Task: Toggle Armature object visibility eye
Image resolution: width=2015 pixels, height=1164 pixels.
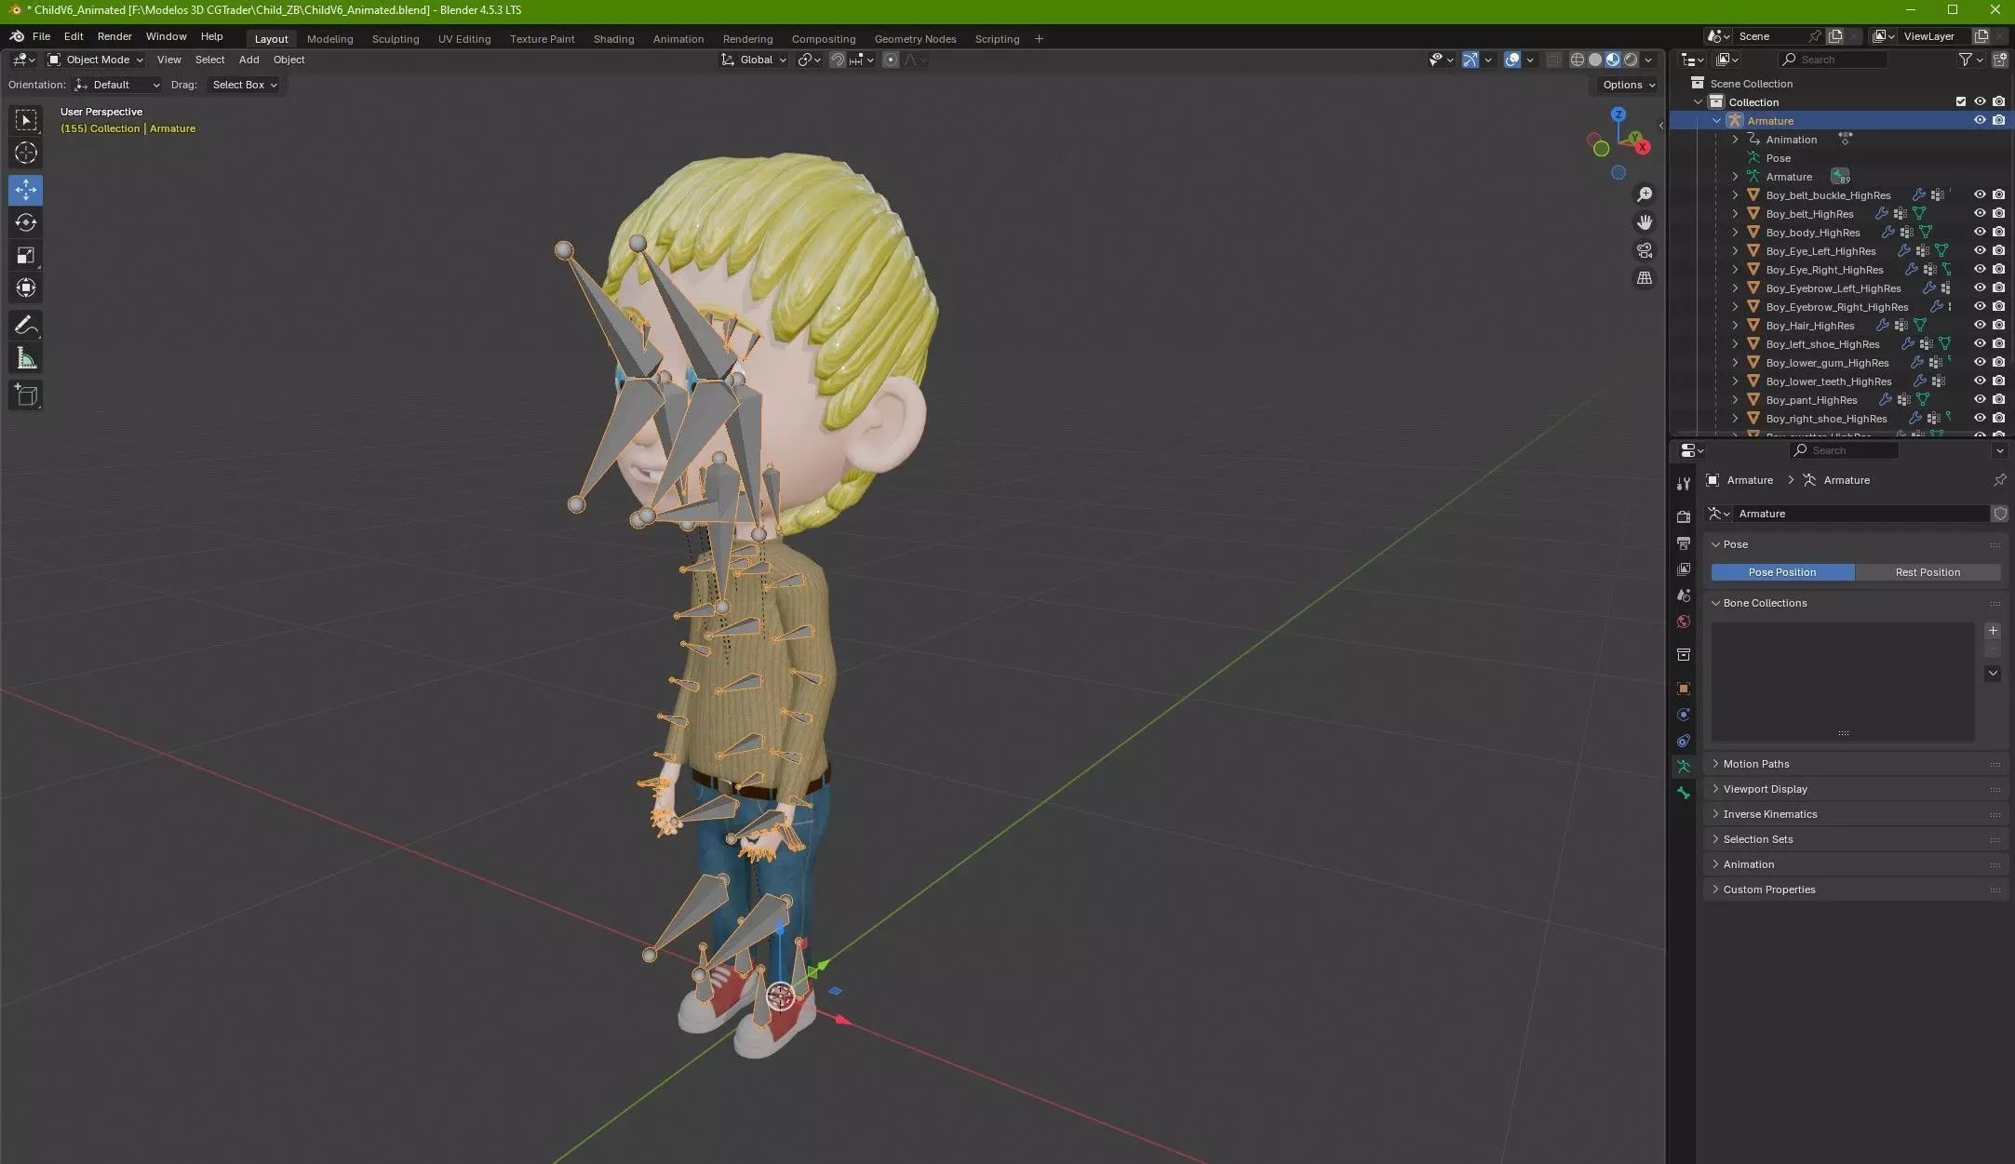Action: tap(1980, 121)
